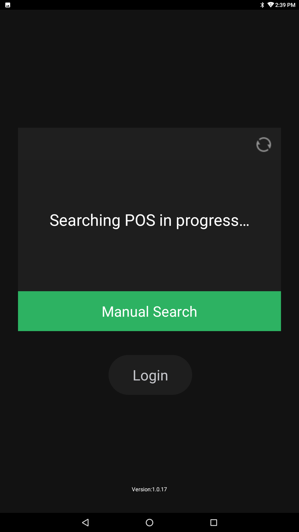Show recent apps via square navigation icon
This screenshot has width=299, height=532.
[x=214, y=523]
